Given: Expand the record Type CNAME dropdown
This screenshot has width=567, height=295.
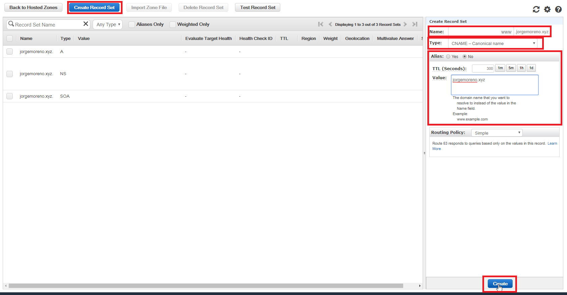Looking at the screenshot, I should click(492, 44).
